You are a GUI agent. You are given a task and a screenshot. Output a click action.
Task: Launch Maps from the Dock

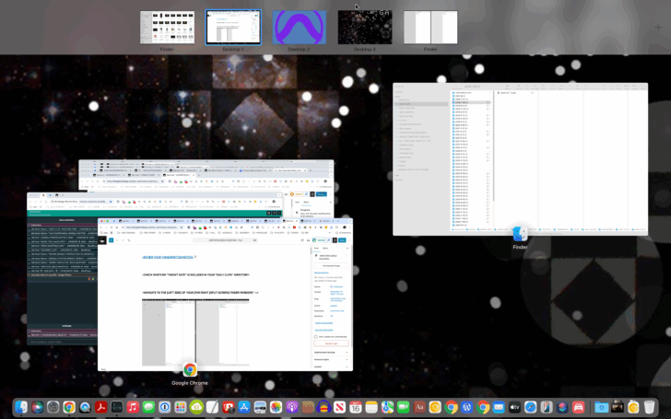pyautogui.click(x=387, y=407)
